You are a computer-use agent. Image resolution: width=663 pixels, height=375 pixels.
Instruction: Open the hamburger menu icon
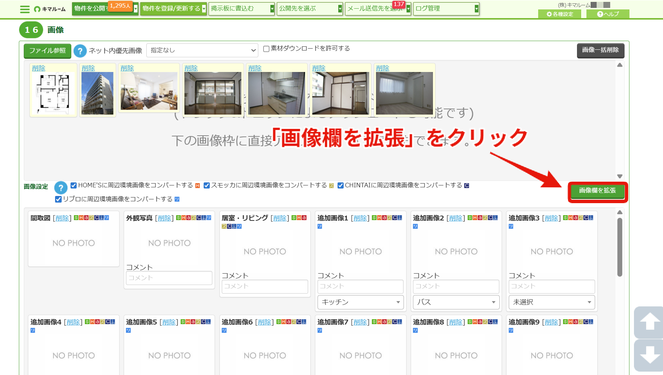[25, 9]
